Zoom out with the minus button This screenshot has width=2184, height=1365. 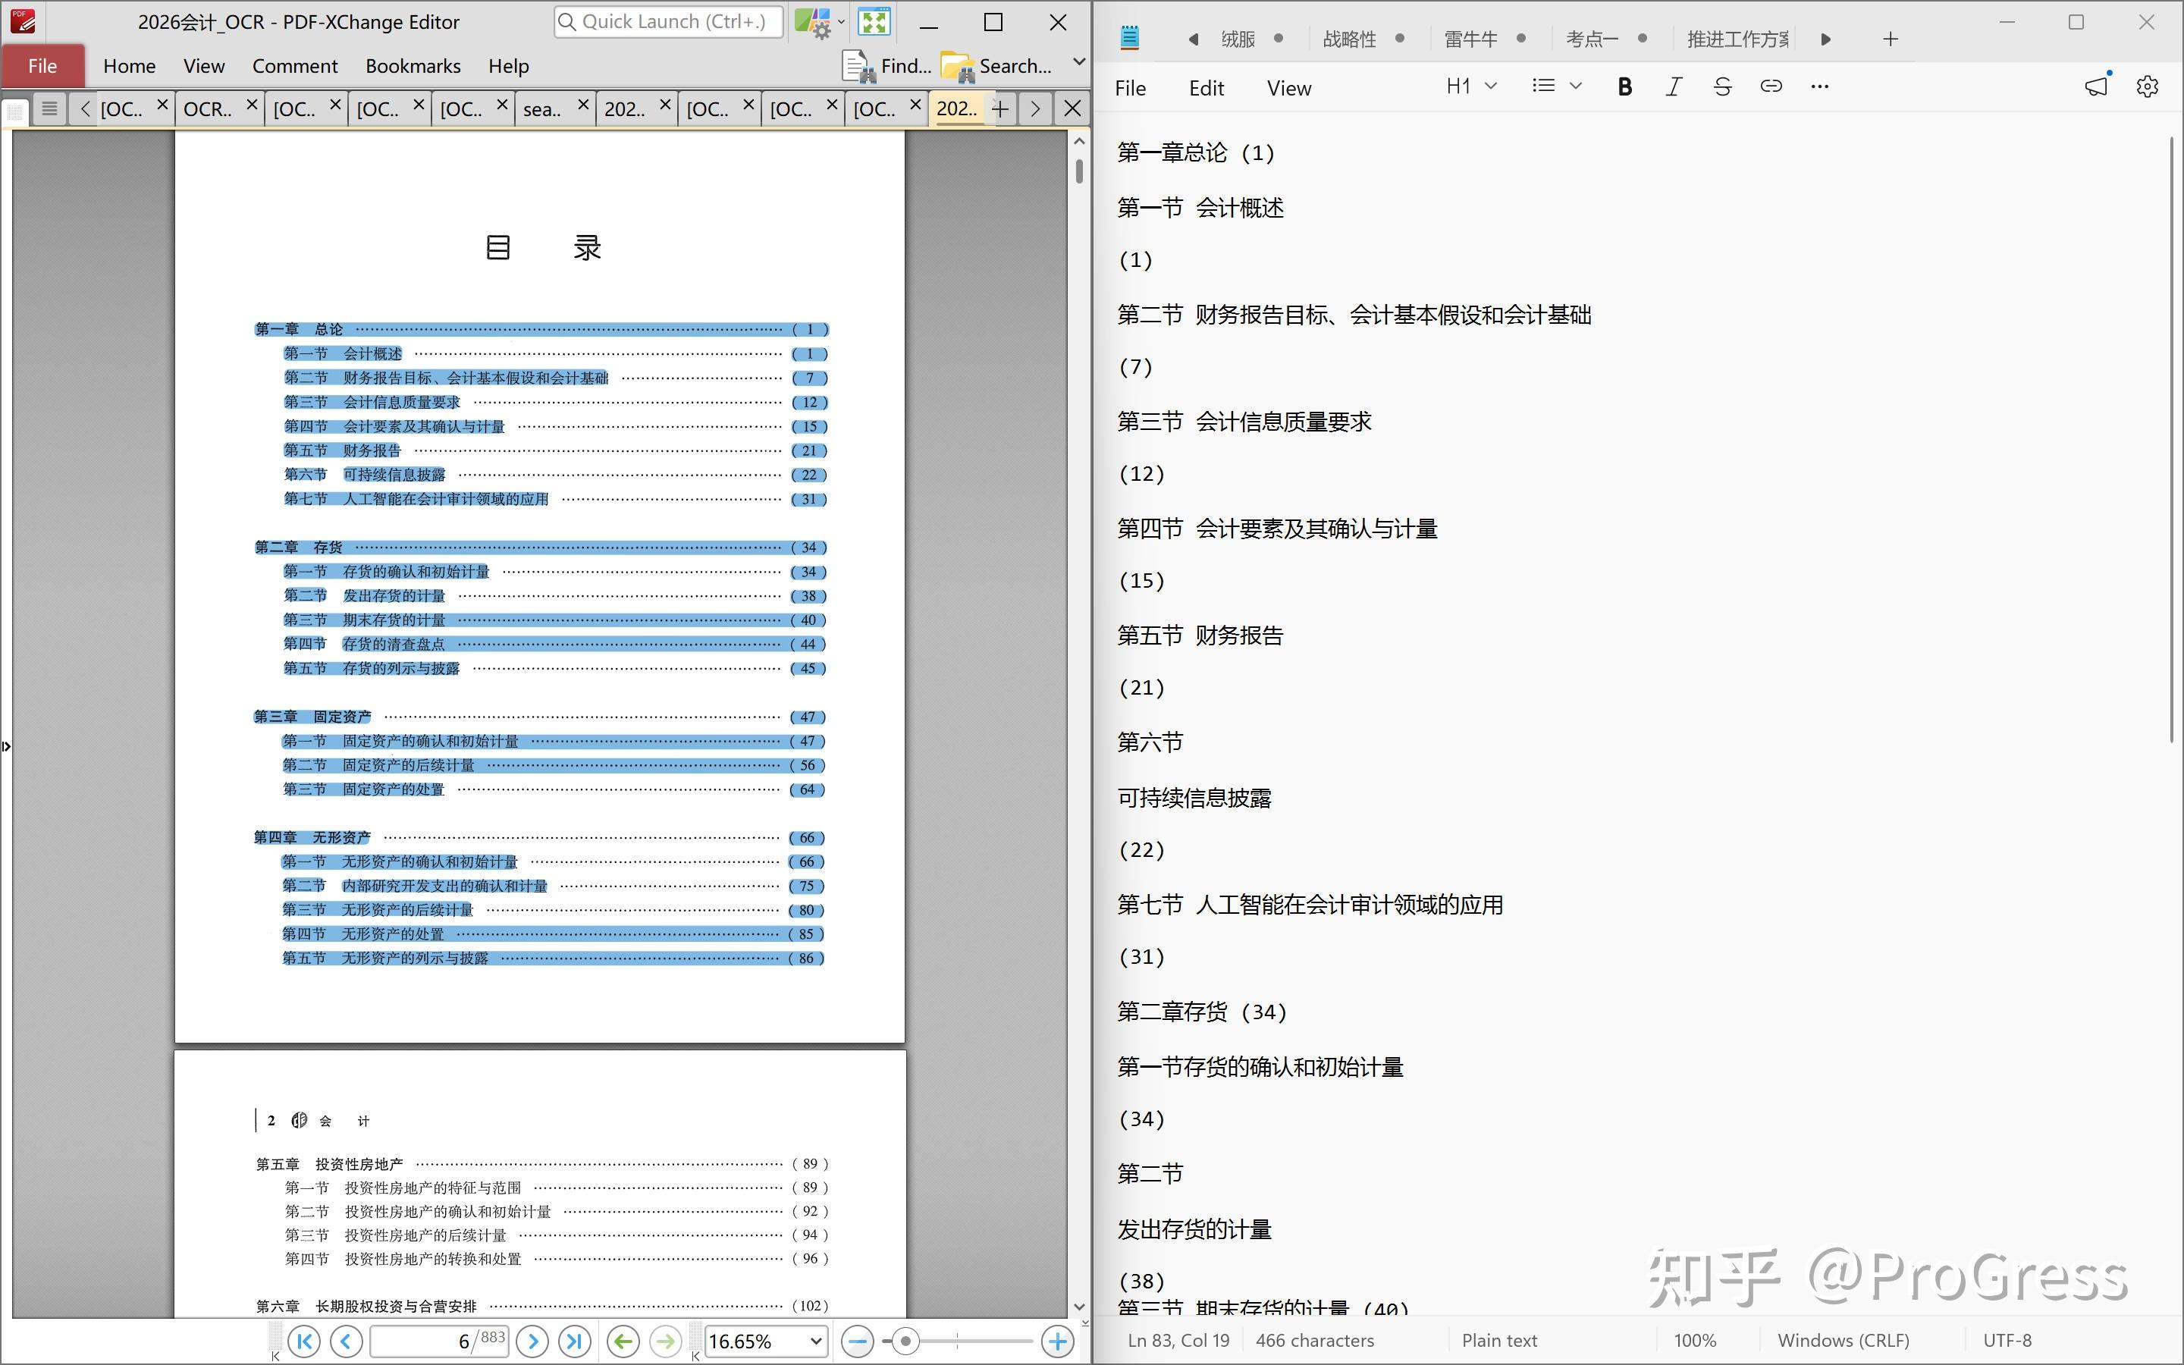(x=858, y=1341)
